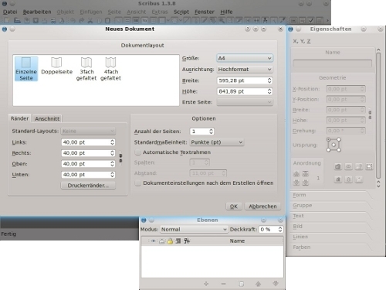
Task: Select the 3fach gefaltet layout thumbnail
Action: 86,69
